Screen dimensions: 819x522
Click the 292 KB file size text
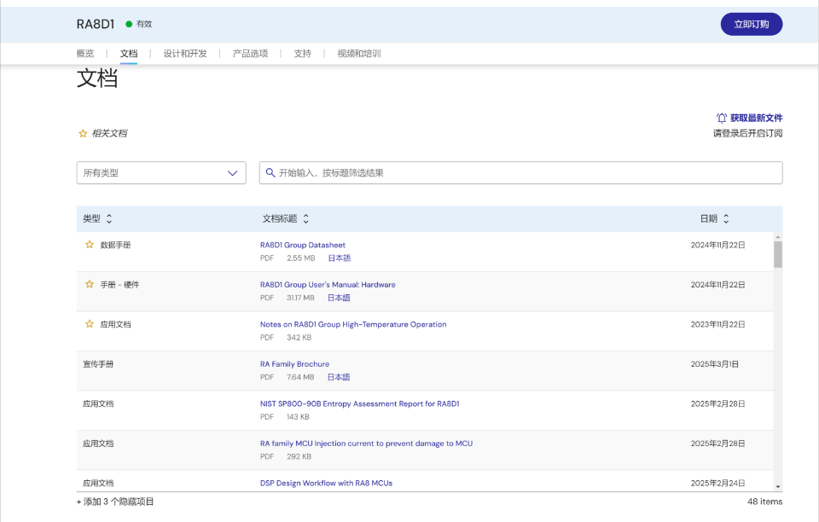click(299, 456)
